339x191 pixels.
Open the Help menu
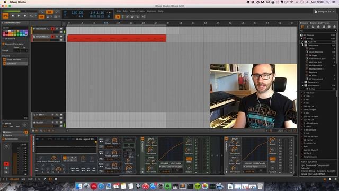(160, 11)
